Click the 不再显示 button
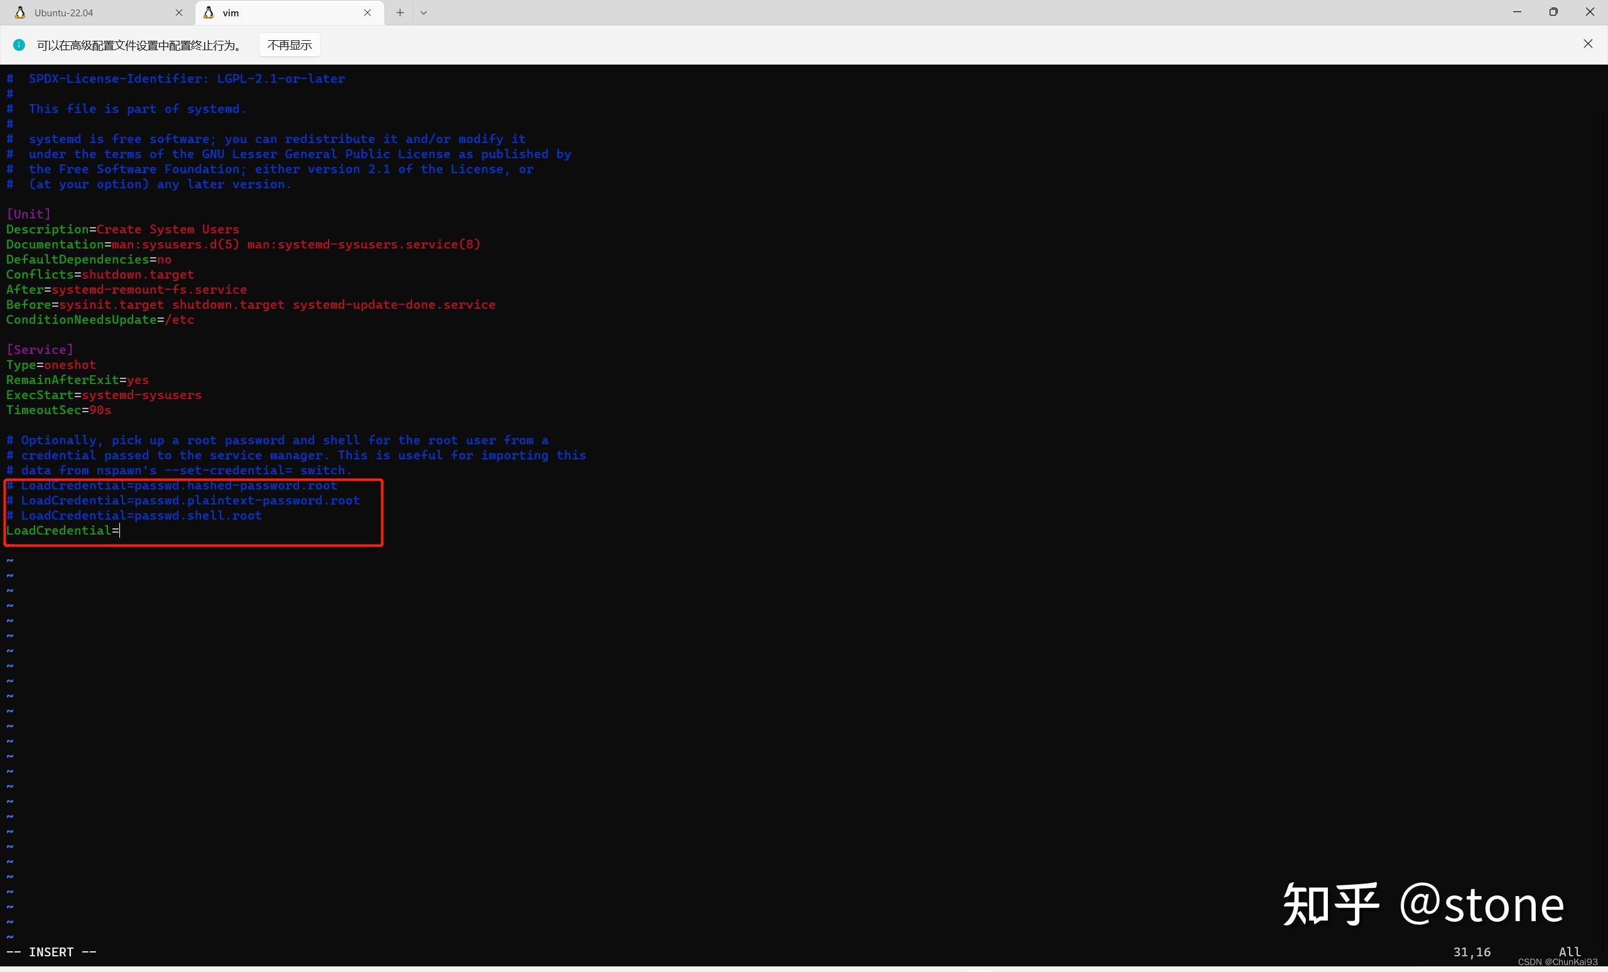The height and width of the screenshot is (972, 1608). pyautogui.click(x=290, y=45)
